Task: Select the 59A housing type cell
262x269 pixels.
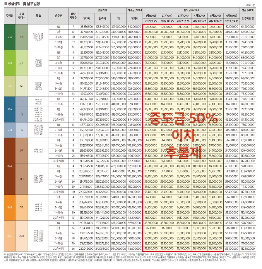Action: tap(10, 109)
